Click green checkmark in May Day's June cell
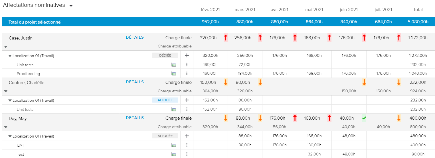 pos(364,118)
